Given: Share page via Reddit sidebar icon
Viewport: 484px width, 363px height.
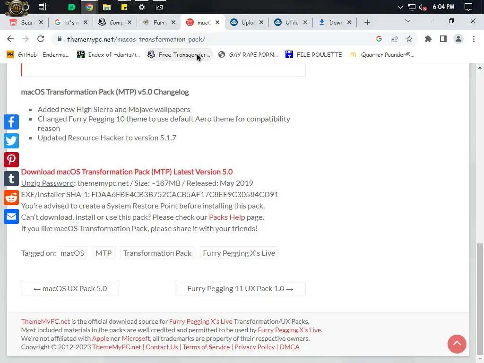Looking at the screenshot, I should (11, 198).
